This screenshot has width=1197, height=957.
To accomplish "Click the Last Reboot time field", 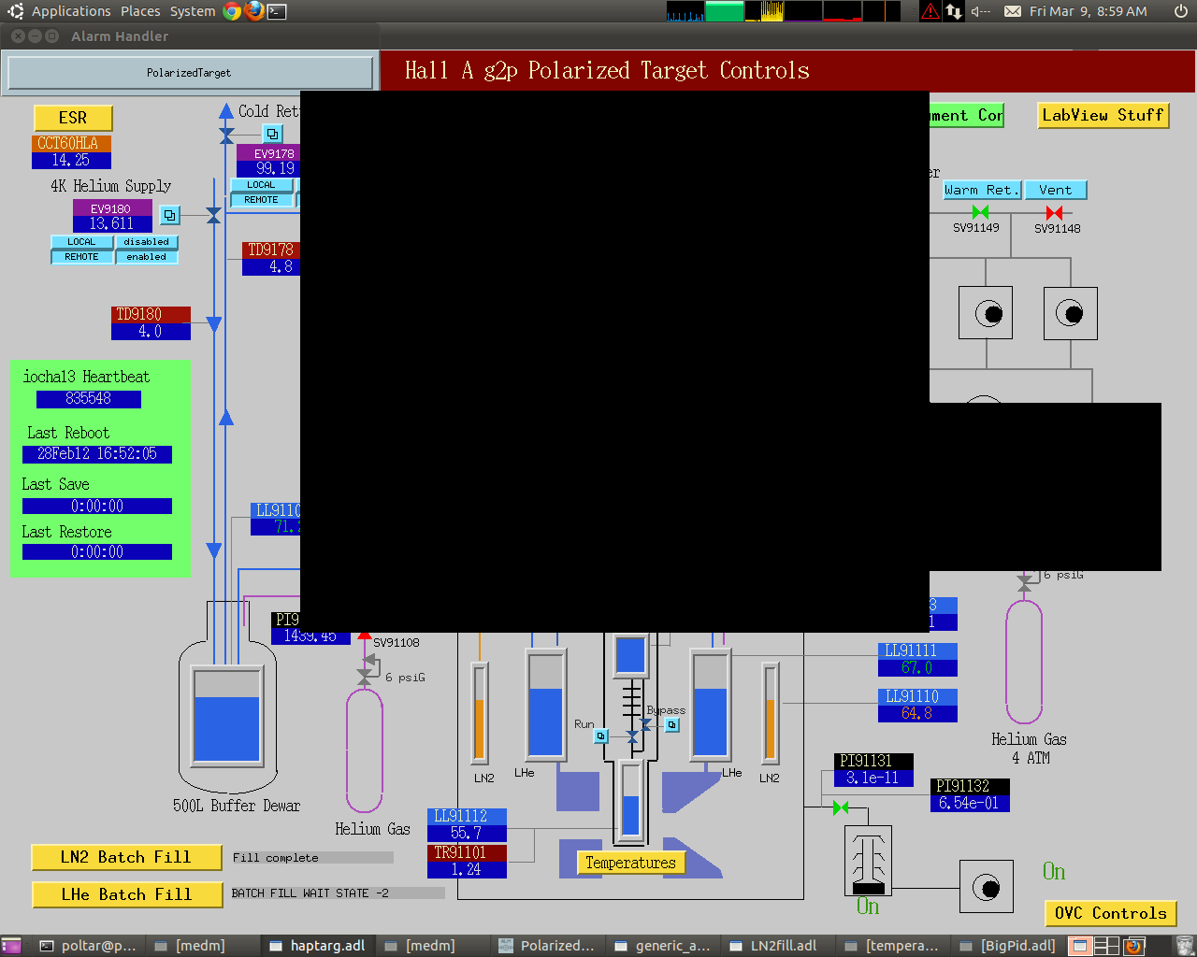I will point(97,454).
